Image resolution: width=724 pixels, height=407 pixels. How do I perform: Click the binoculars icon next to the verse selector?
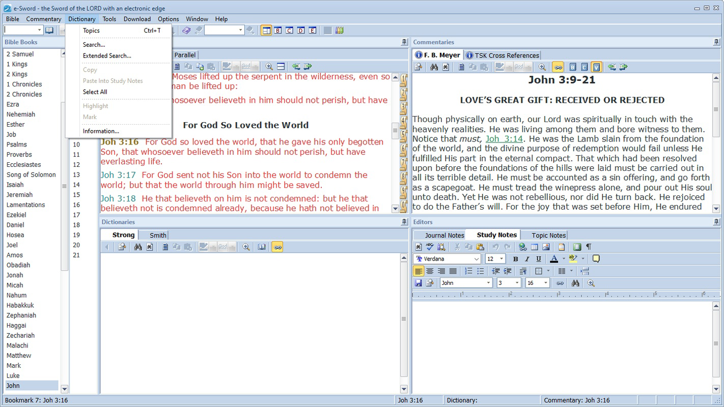pos(575,283)
